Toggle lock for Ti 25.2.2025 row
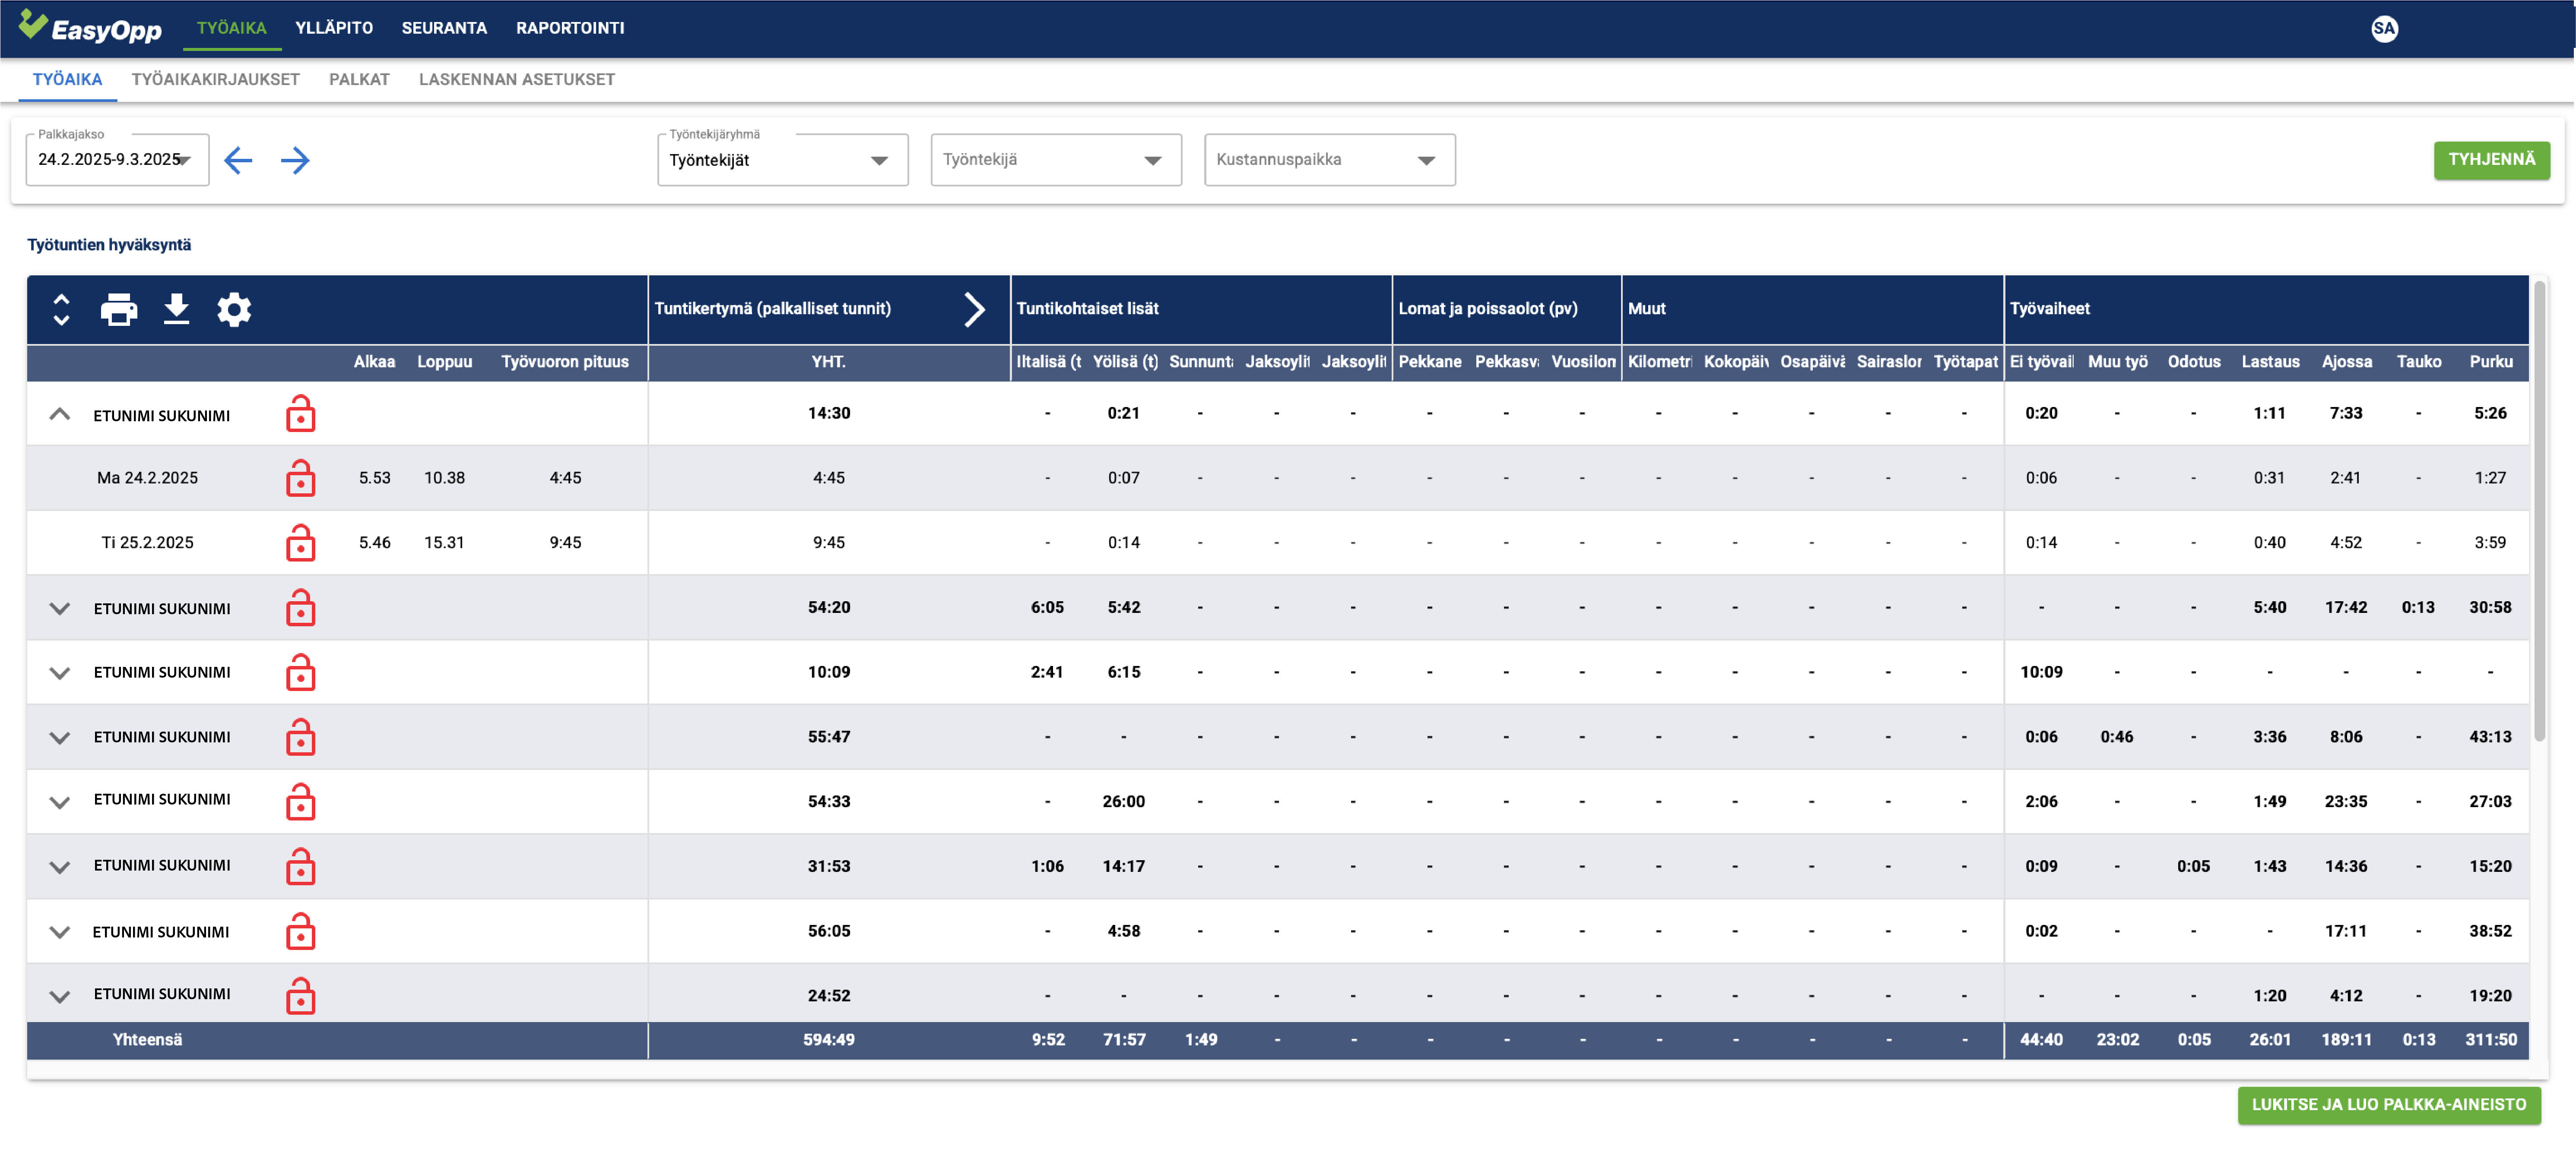Viewport: 2576px width, 1155px height. tap(300, 543)
